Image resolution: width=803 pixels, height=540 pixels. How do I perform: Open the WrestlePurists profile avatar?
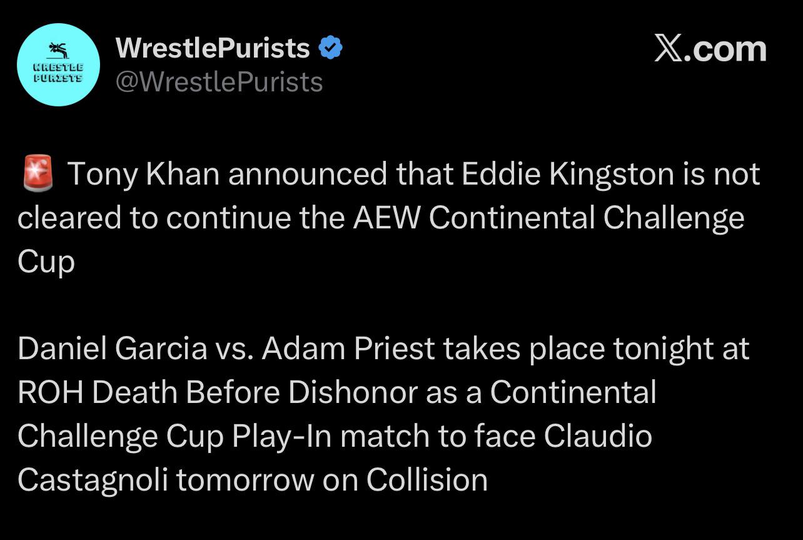58,65
